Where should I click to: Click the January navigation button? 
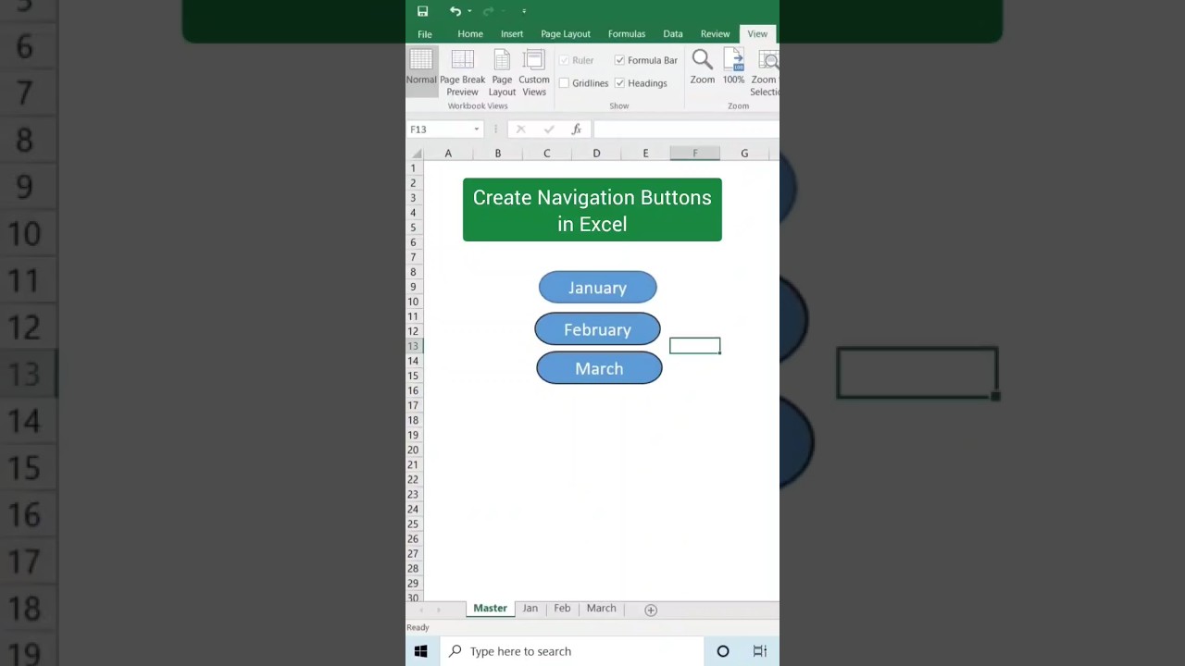[x=598, y=288]
